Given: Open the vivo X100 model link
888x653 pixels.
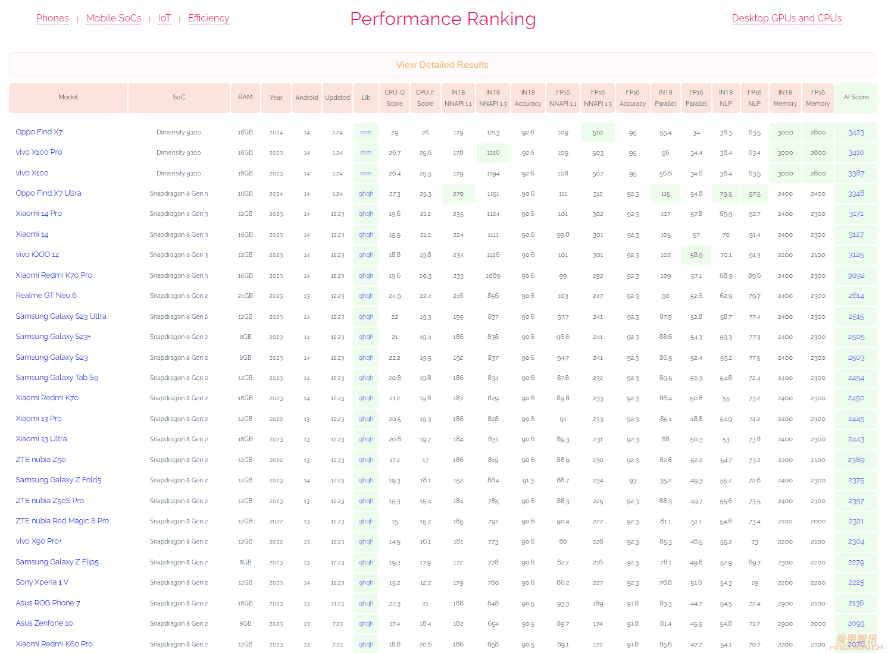Looking at the screenshot, I should (32, 173).
